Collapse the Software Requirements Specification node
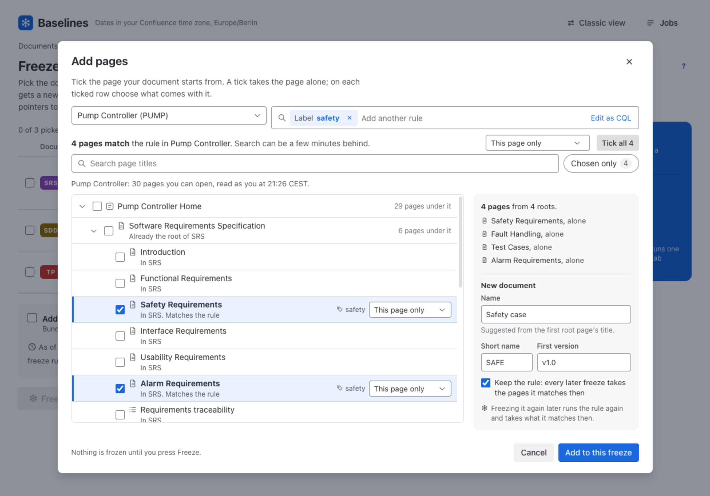Viewport: 710px width, 496px height. 94,231
